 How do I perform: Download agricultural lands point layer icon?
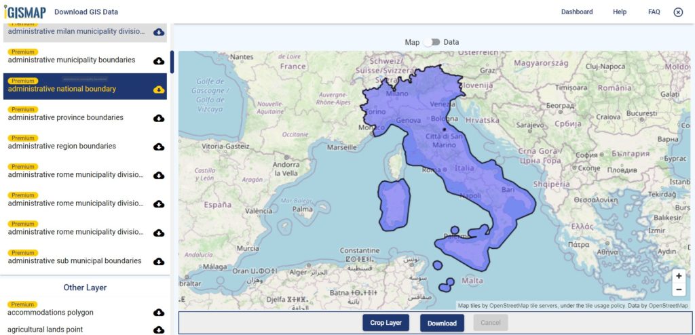pos(159,330)
